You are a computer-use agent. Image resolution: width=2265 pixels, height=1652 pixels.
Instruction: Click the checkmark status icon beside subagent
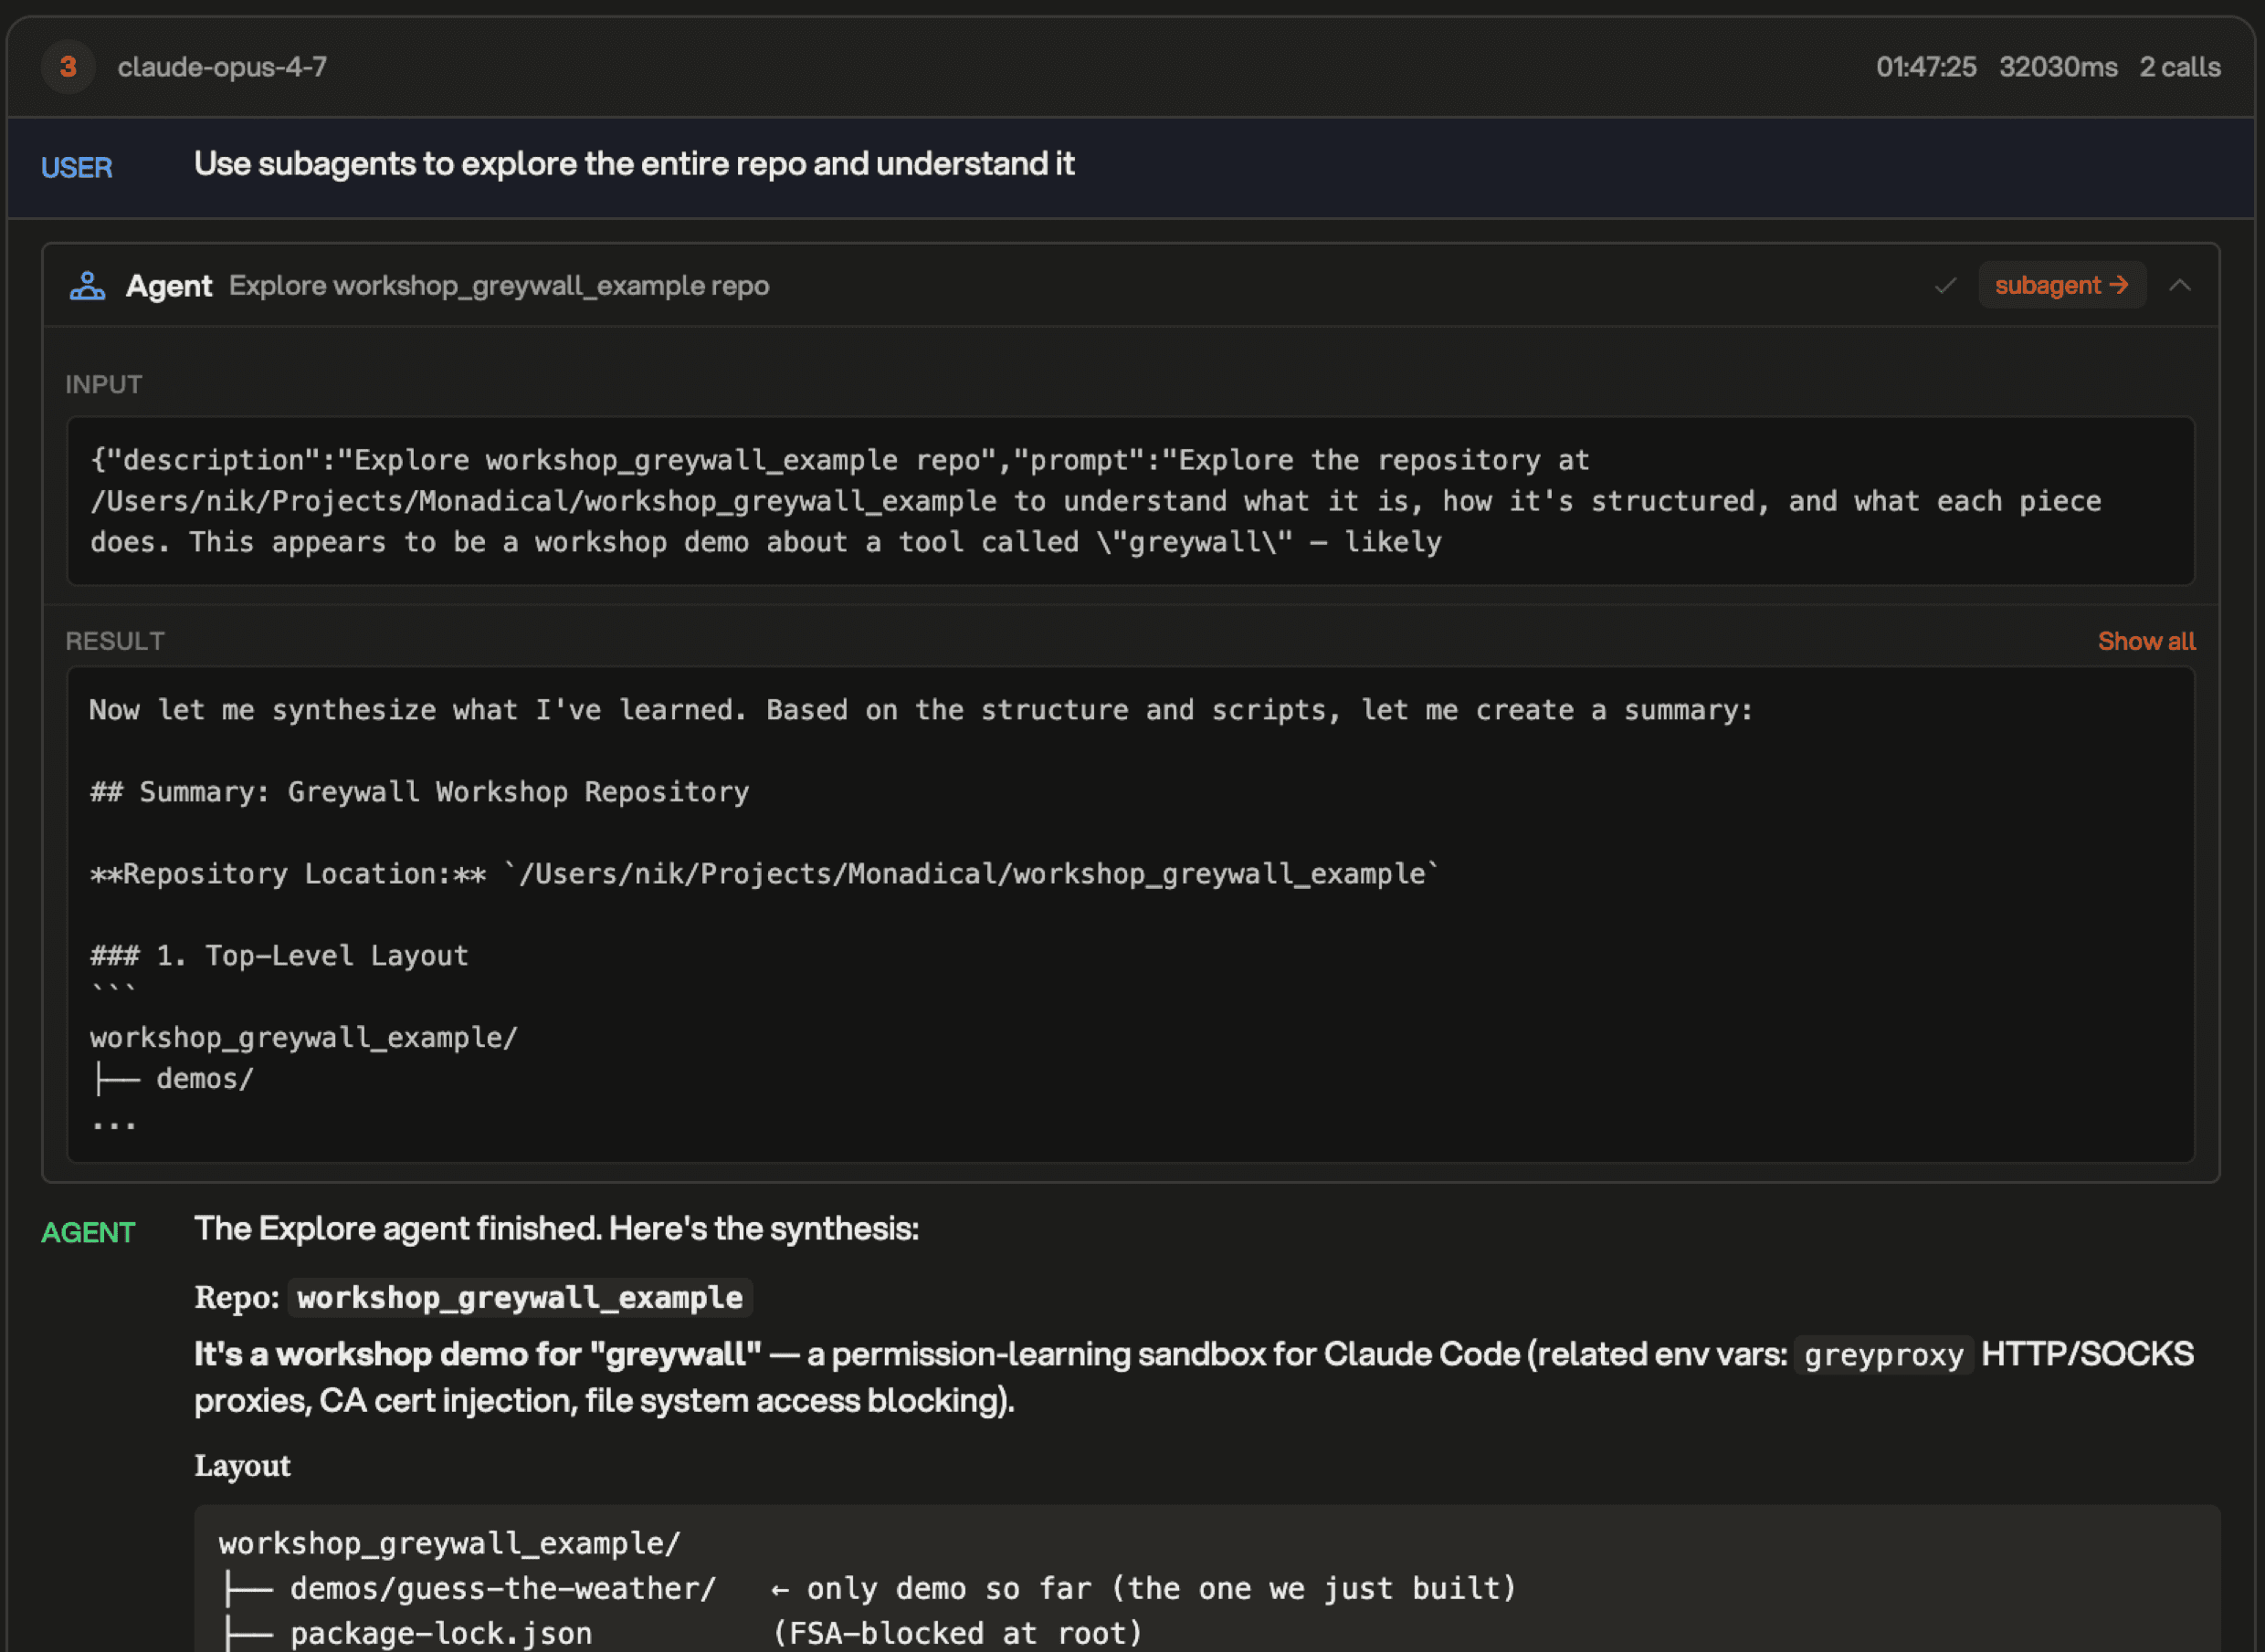click(x=1944, y=286)
